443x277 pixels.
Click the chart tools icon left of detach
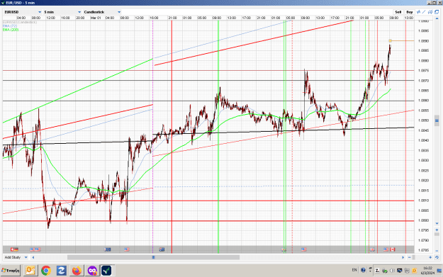coord(430,12)
